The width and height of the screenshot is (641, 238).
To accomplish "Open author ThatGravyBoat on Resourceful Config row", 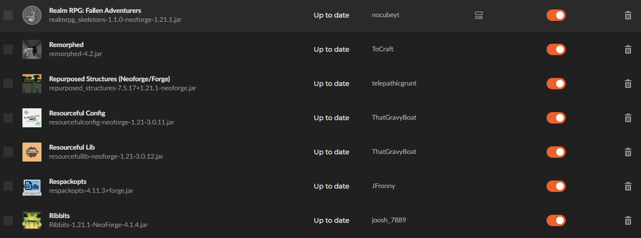I will point(394,117).
